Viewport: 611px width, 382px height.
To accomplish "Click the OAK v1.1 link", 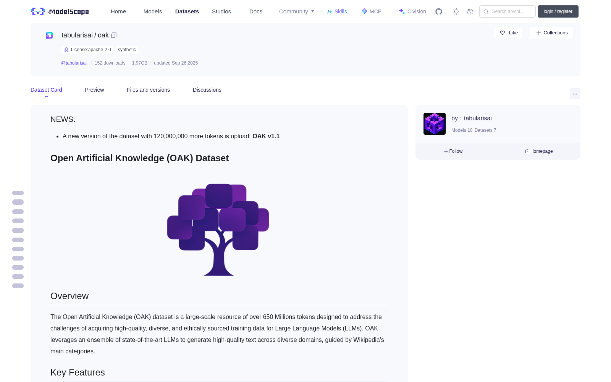I will pos(266,136).
